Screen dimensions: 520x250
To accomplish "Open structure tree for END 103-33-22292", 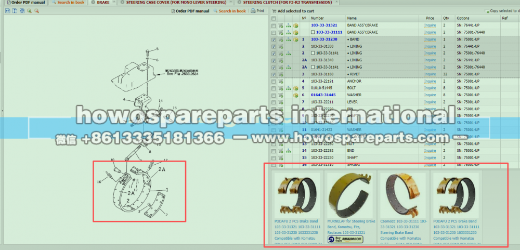I will click(x=289, y=151).
